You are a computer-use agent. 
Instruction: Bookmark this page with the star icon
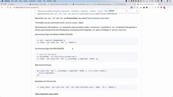(137, 8)
